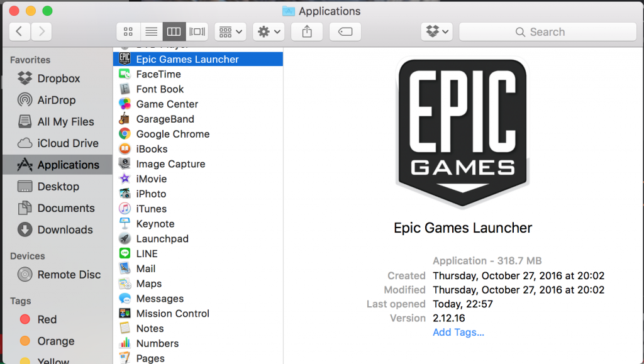Select the Numbers app icon
The width and height of the screenshot is (644, 364).
[125, 343]
